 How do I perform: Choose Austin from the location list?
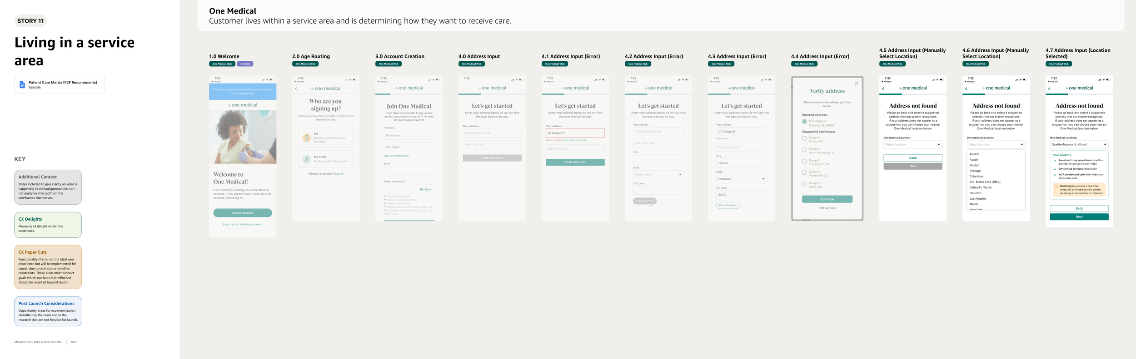974,160
